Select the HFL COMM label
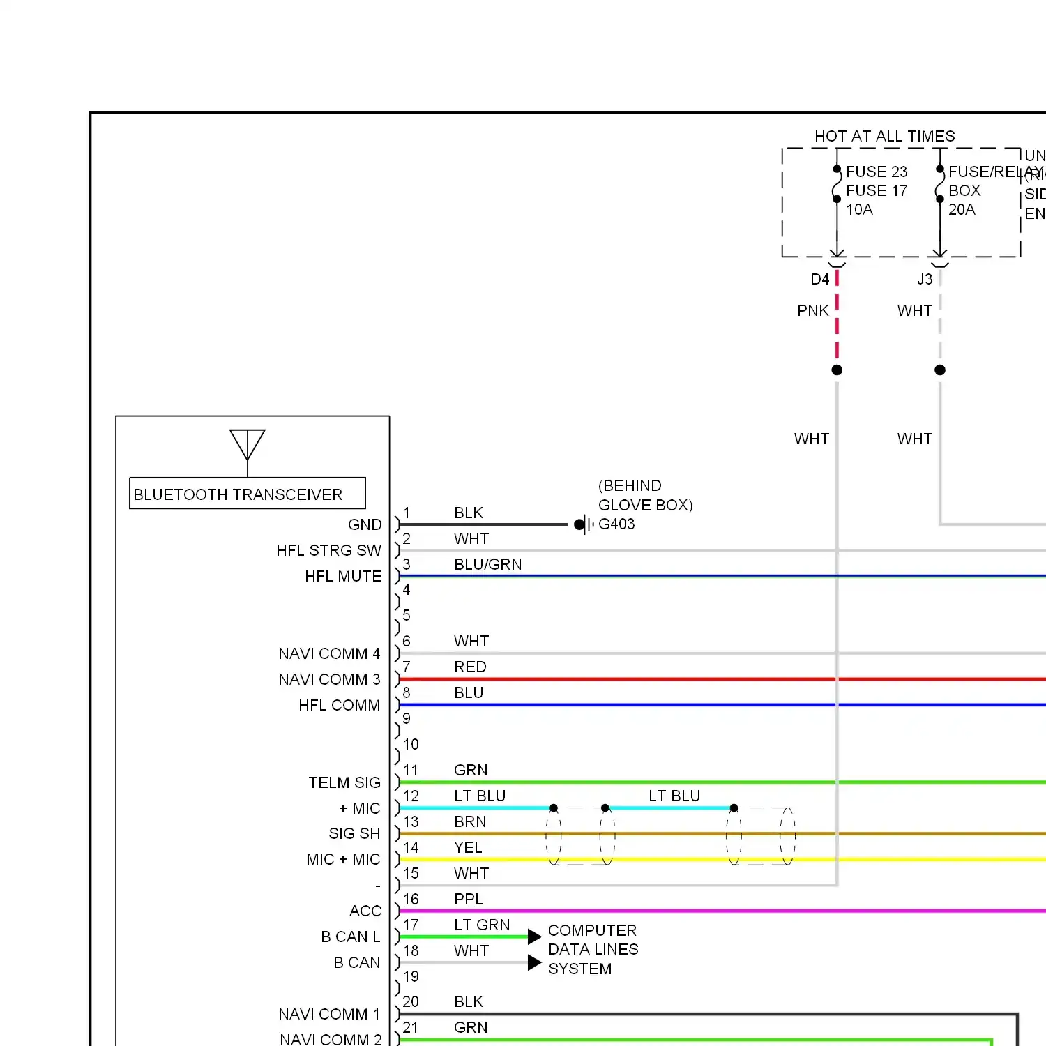This screenshot has height=1046, width=1046. pos(340,705)
